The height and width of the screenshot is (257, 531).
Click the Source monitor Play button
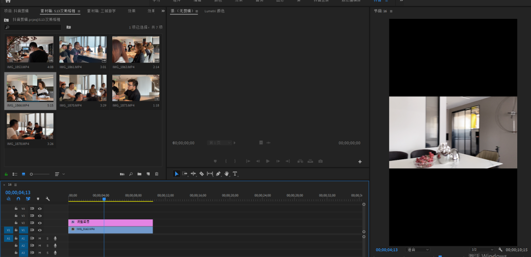(x=268, y=161)
